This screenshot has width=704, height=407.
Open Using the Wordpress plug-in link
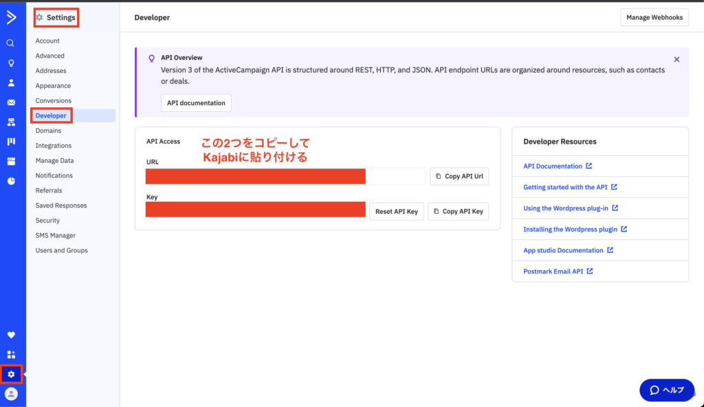tap(566, 208)
